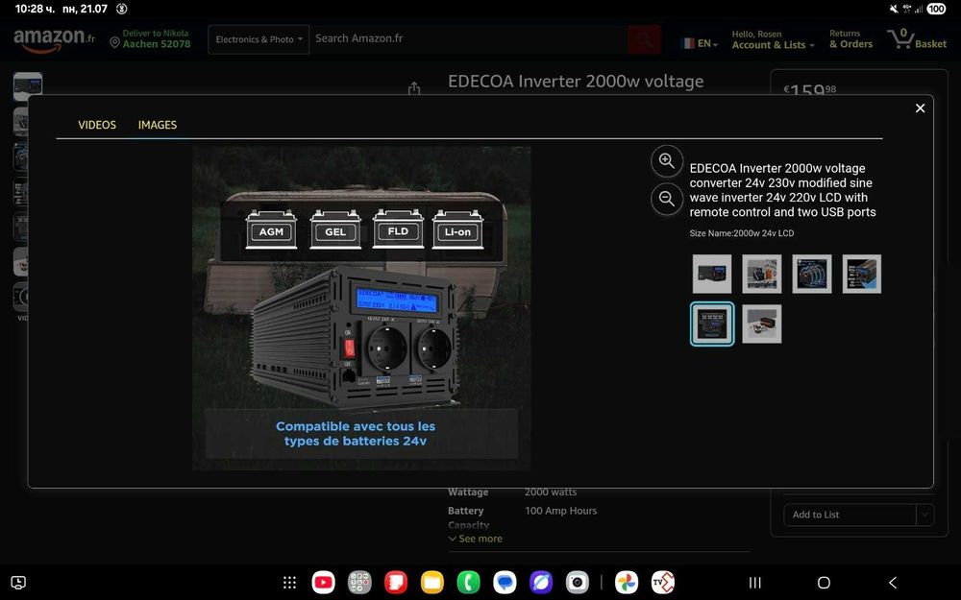
Task: Click EDECOA Inverter 2000w voltage page title
Action: click(576, 81)
